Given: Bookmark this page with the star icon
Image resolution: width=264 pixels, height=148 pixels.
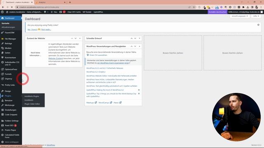Looking at the screenshot, I should point(194,7).
